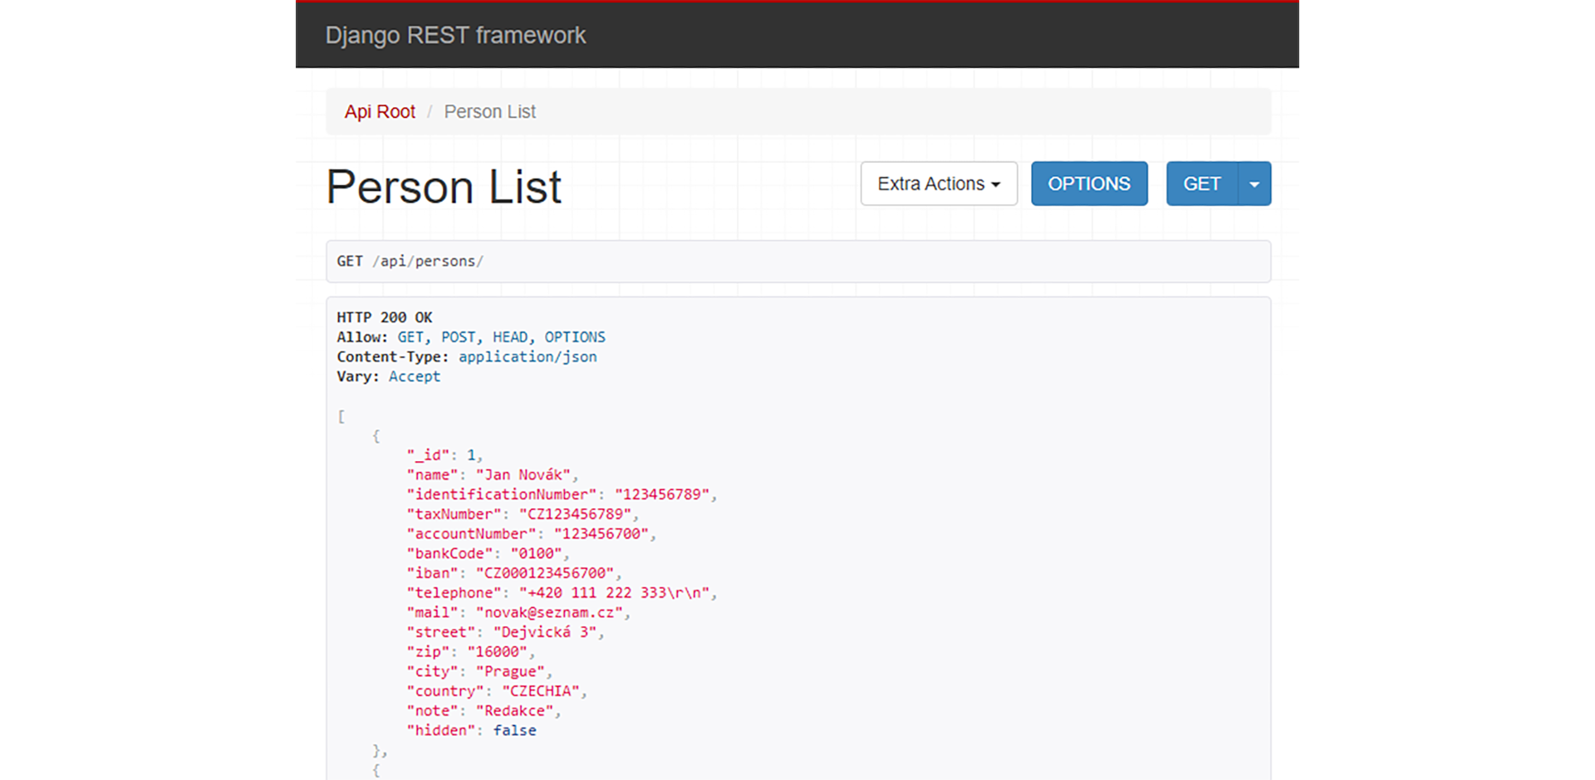The width and height of the screenshot is (1595, 780).
Task: Click the GET button
Action: pyautogui.click(x=1202, y=184)
